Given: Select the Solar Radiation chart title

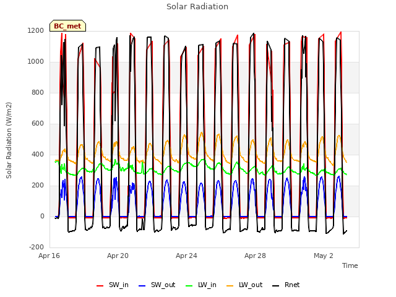Looking at the screenshot, I should [197, 7].
